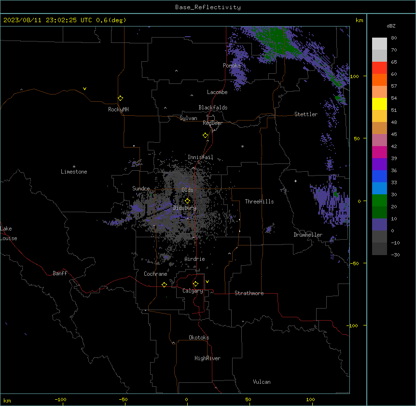Click the Lake Louise label
The width and height of the screenshot is (416, 406).
pos(9,233)
